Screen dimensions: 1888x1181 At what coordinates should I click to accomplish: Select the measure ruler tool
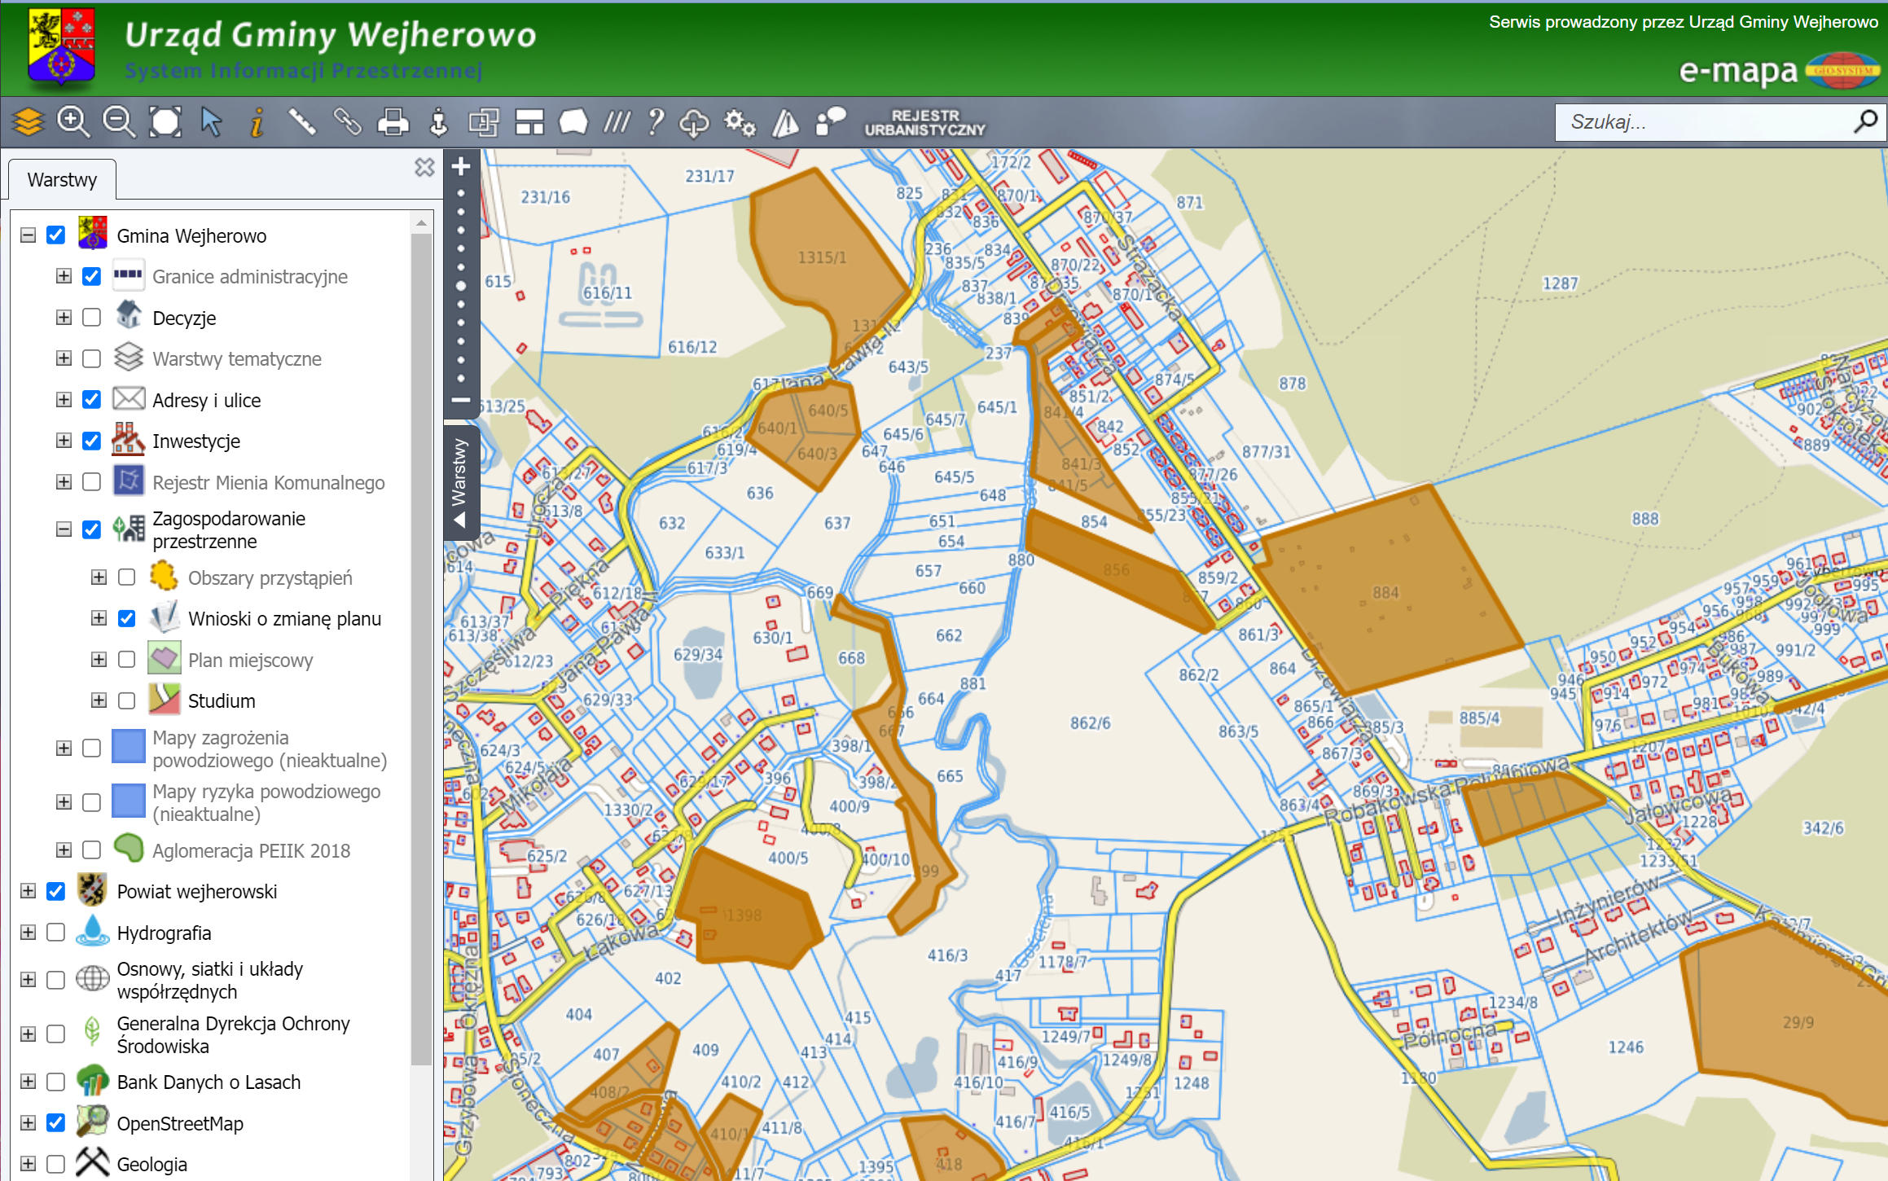(x=302, y=122)
